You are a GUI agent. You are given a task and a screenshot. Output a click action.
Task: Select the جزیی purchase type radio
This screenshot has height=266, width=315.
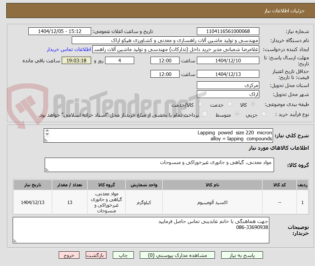click(264, 114)
